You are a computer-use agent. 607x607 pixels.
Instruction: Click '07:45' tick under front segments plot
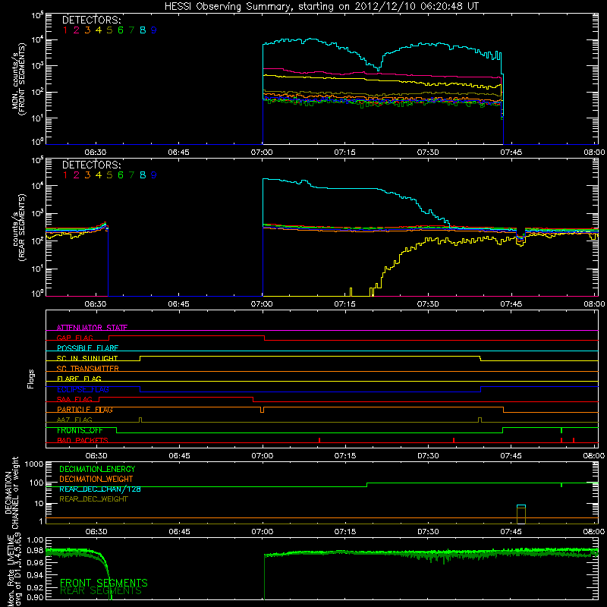click(511, 153)
